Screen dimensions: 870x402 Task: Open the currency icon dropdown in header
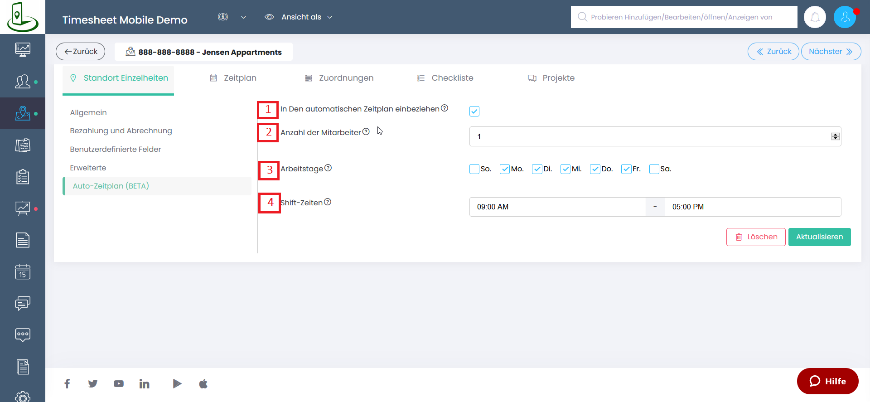click(232, 17)
